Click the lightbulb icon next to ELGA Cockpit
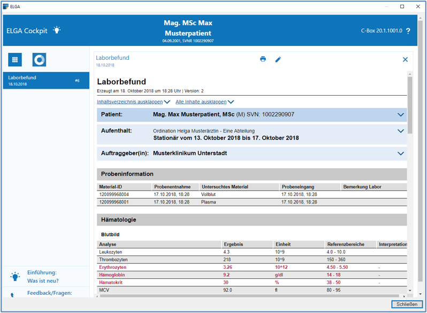Image resolution: width=427 pixels, height=313 pixels. [x=57, y=30]
